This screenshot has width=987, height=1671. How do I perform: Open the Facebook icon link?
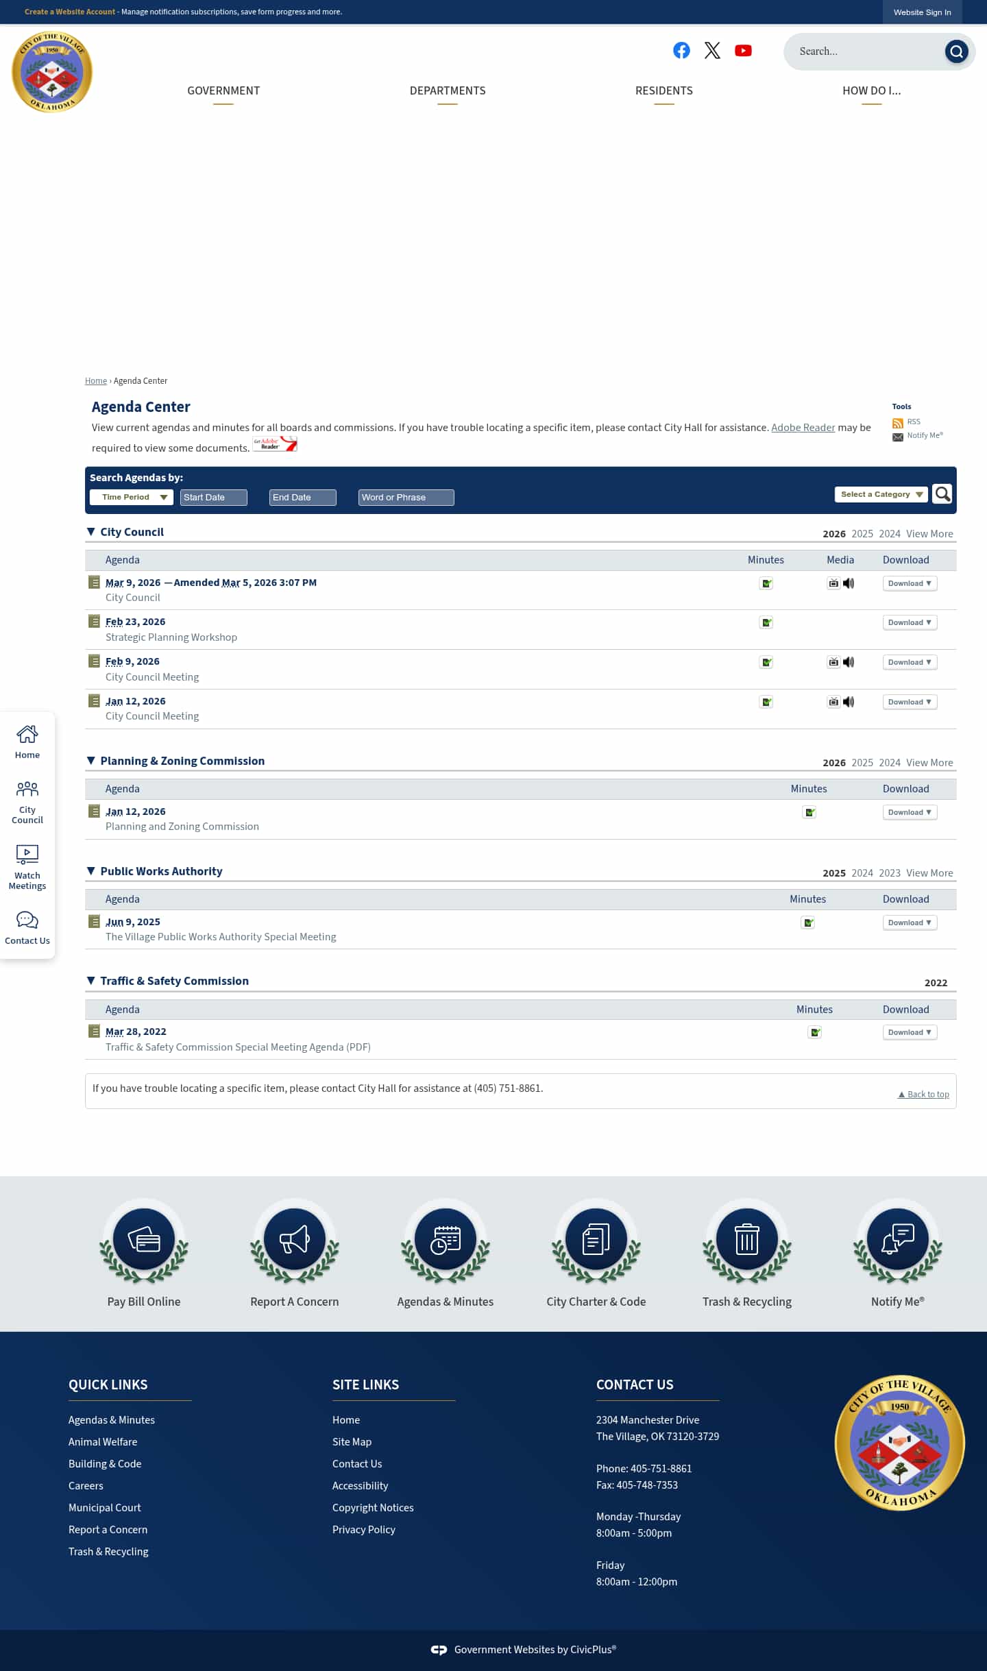681,50
